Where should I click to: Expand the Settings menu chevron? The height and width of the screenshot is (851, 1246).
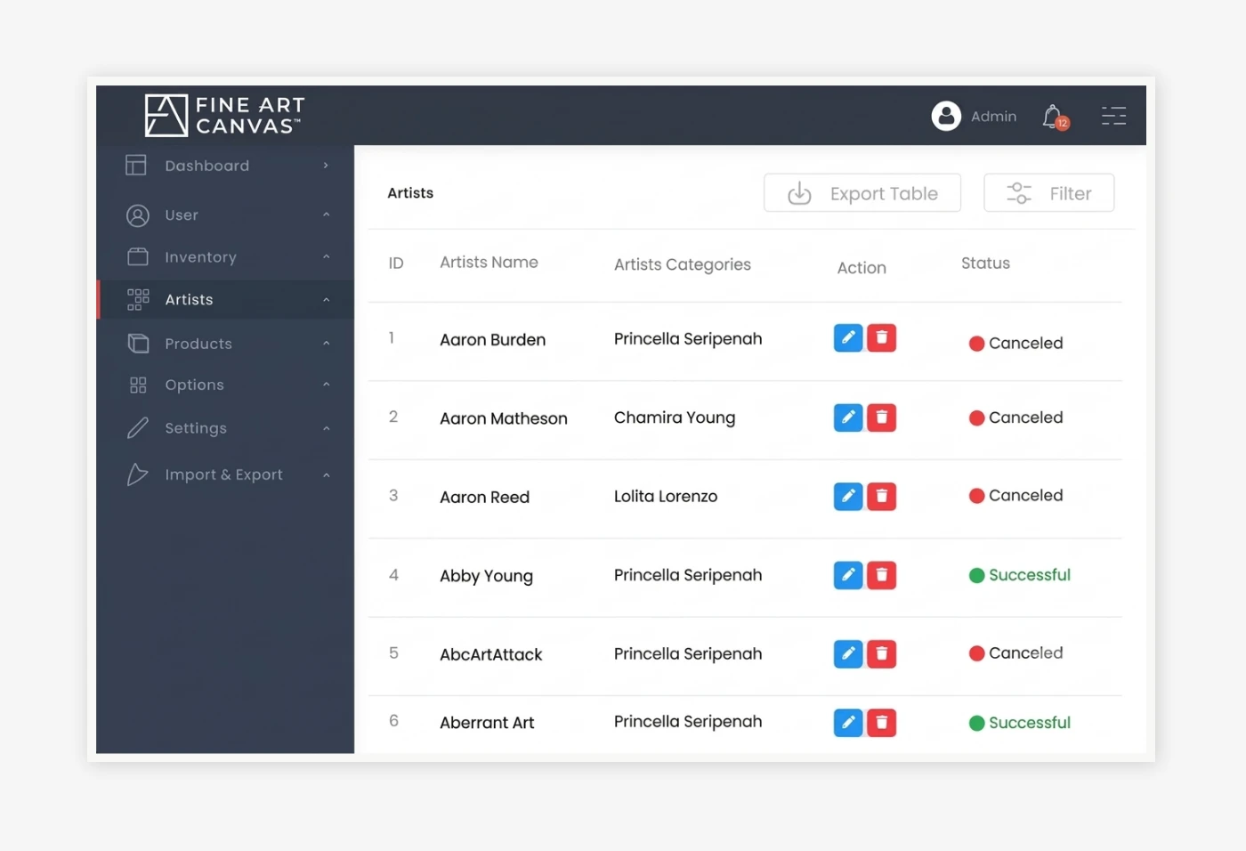point(326,428)
